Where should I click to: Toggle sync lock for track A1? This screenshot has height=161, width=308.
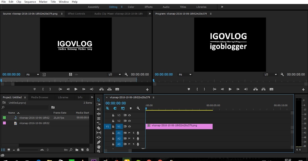pos(125,133)
